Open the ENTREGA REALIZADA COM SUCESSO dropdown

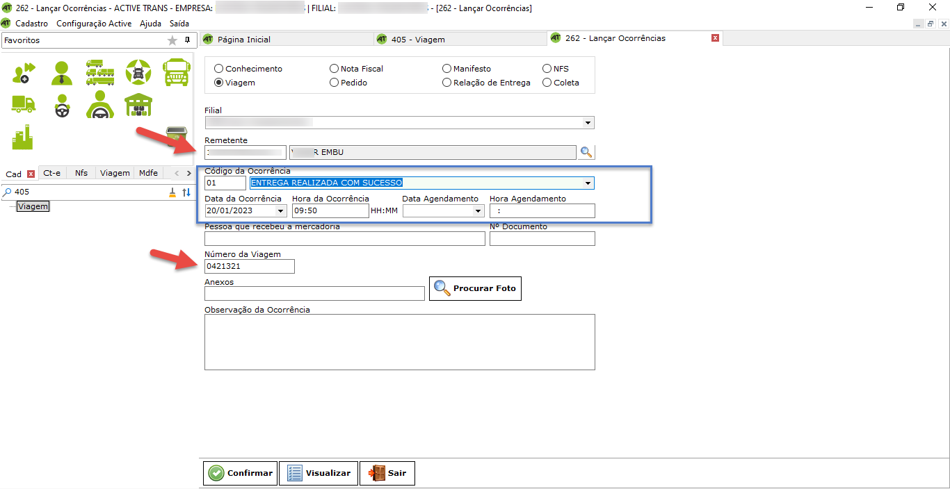[588, 183]
